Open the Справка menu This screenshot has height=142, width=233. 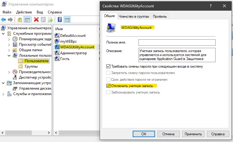click(54, 12)
